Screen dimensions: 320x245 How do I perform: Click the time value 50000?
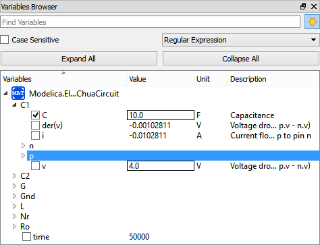coord(139,237)
